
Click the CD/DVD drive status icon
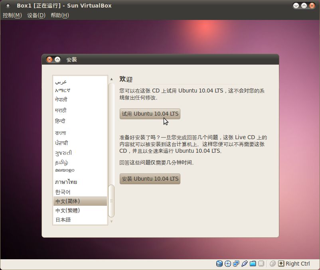(227, 264)
